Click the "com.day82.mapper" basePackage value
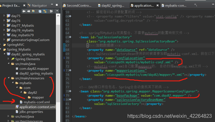This screenshot has width=215, height=122. tap(169, 96)
